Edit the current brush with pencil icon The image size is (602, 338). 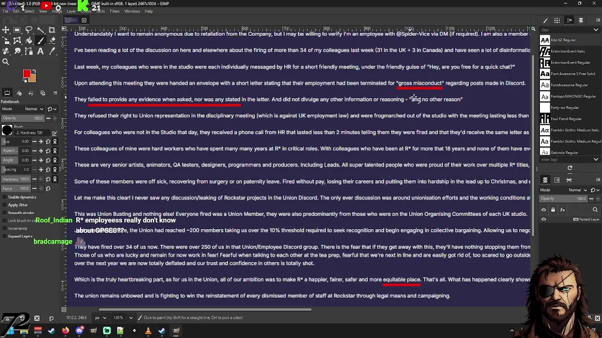(x=55, y=133)
